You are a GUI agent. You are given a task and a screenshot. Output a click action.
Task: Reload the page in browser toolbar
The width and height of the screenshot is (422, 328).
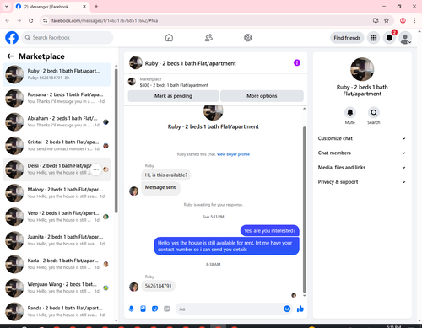tap(31, 20)
